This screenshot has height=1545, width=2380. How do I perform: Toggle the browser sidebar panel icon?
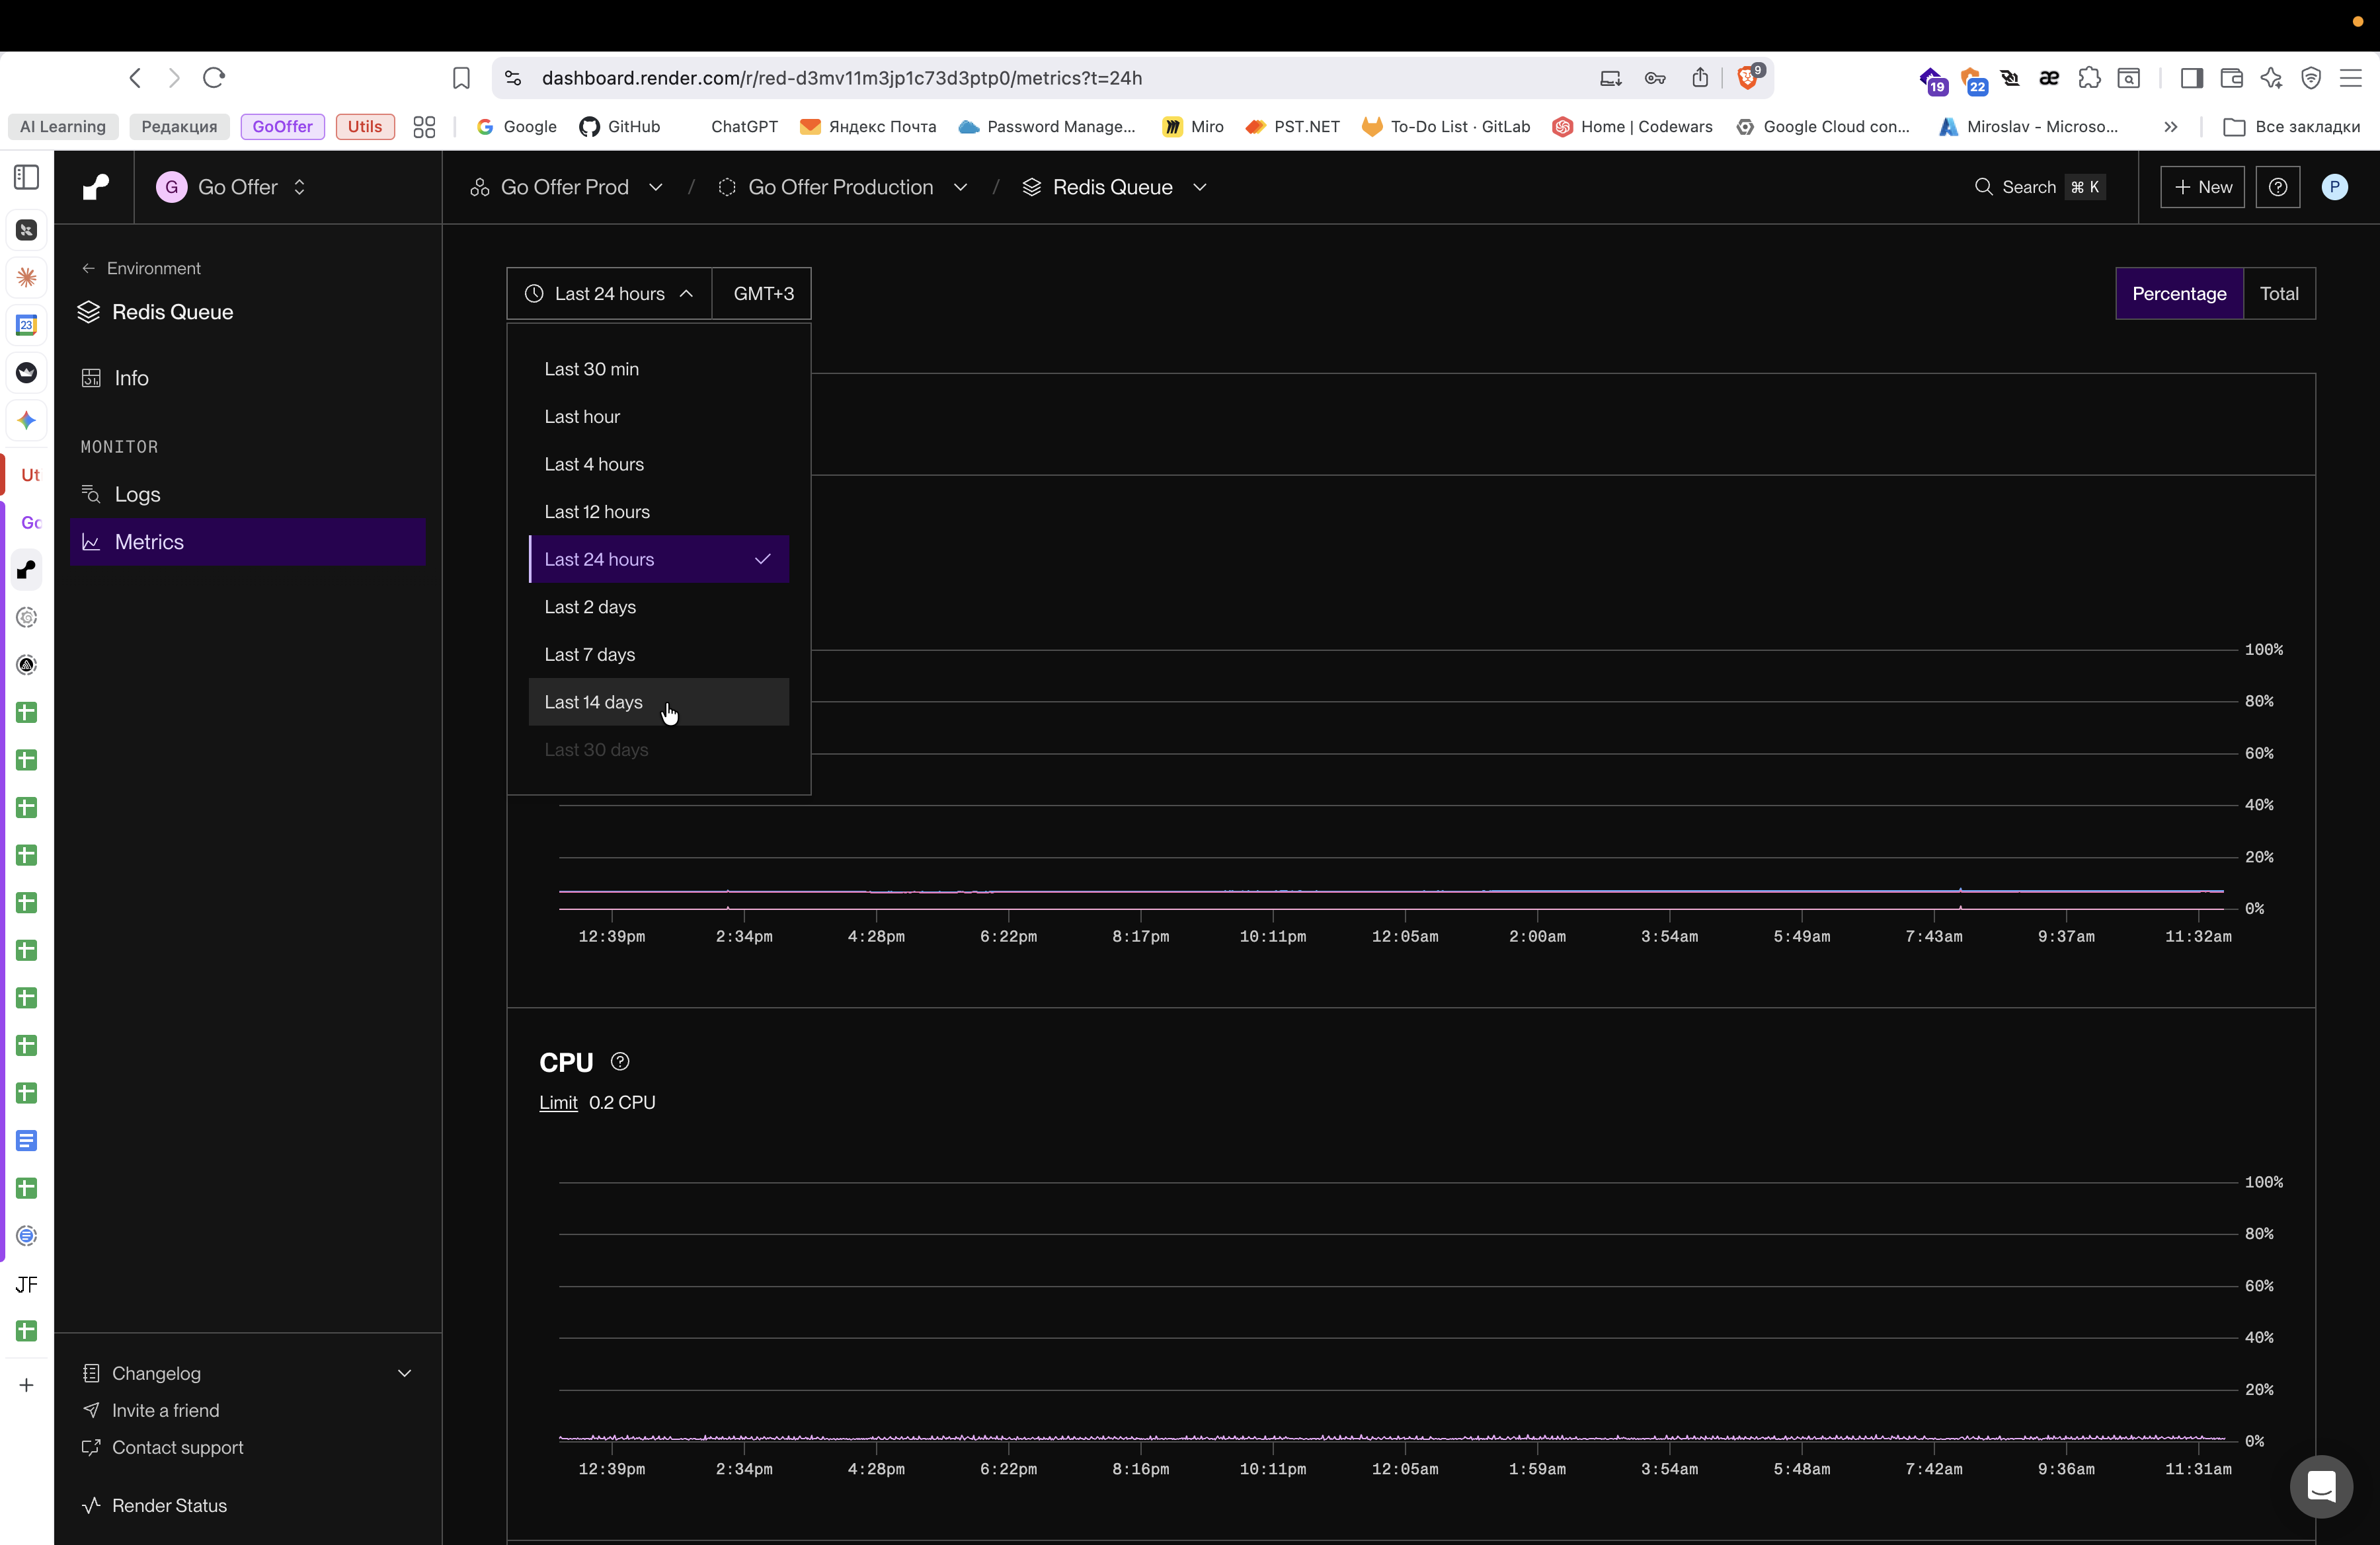(2191, 78)
